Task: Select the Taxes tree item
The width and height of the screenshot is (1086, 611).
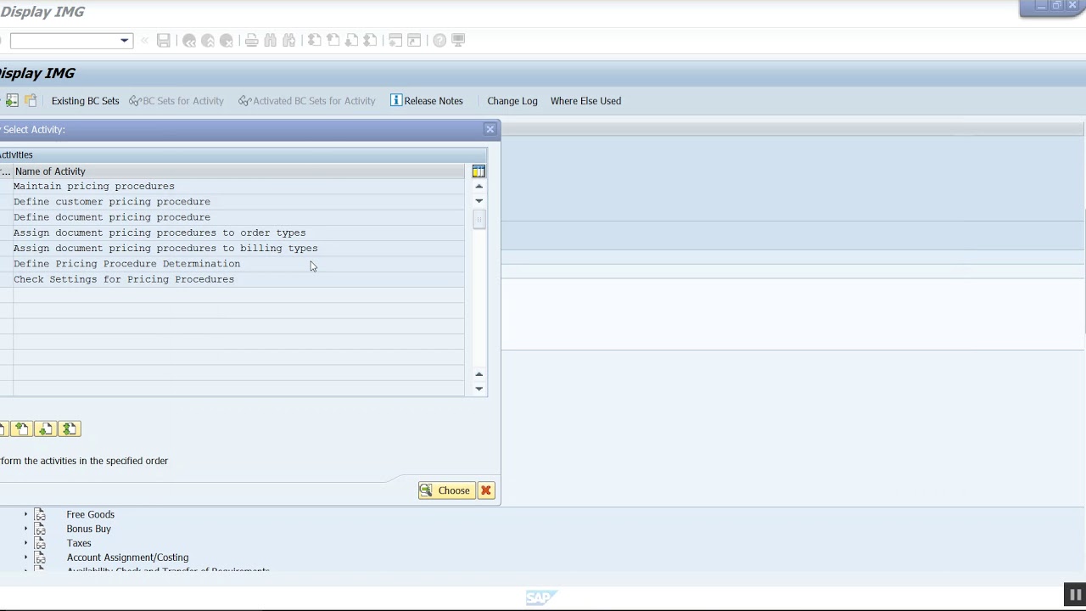Action: (79, 543)
